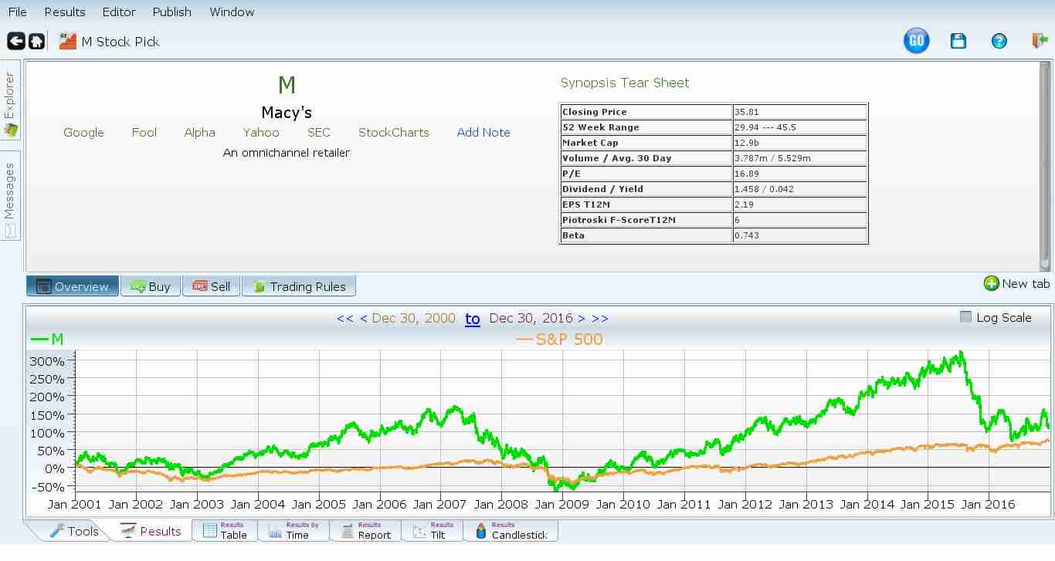Image resolution: width=1055 pixels, height=561 pixels.
Task: Select the Results bottom tab
Action: (x=151, y=531)
